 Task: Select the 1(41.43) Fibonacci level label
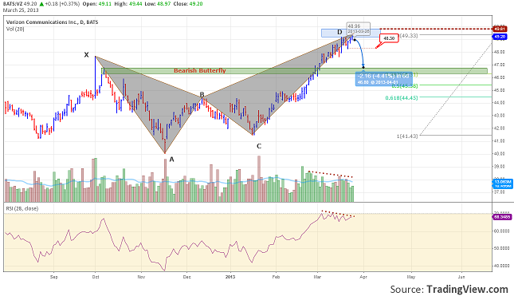(x=407, y=136)
